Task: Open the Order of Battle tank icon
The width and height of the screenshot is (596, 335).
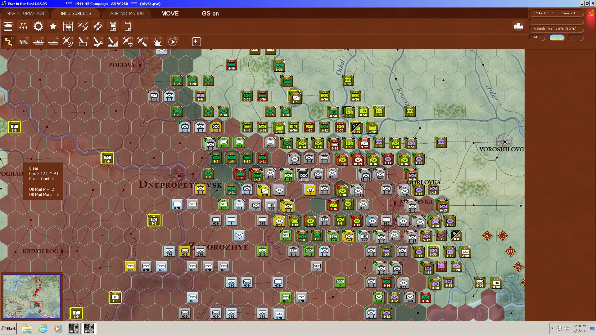Action: (x=8, y=26)
